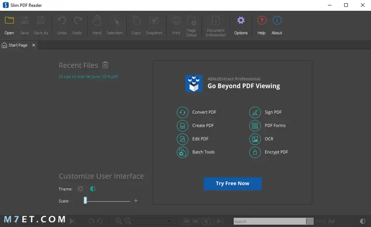Show Document Information
The height and width of the screenshot is (227, 371).
pos(216,26)
